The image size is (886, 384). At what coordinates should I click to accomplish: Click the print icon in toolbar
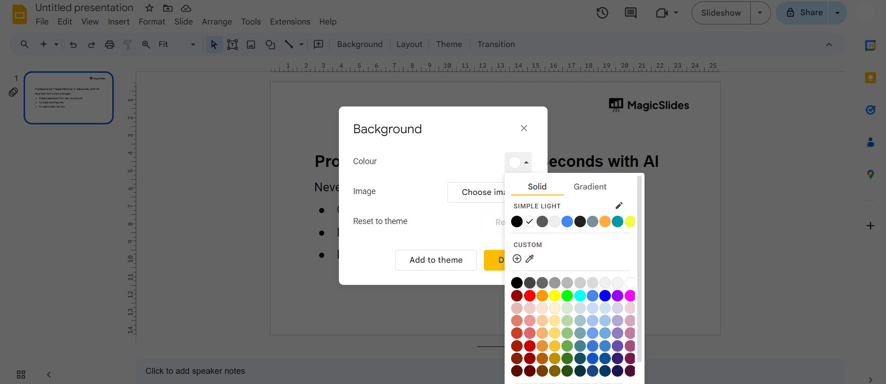click(x=109, y=44)
